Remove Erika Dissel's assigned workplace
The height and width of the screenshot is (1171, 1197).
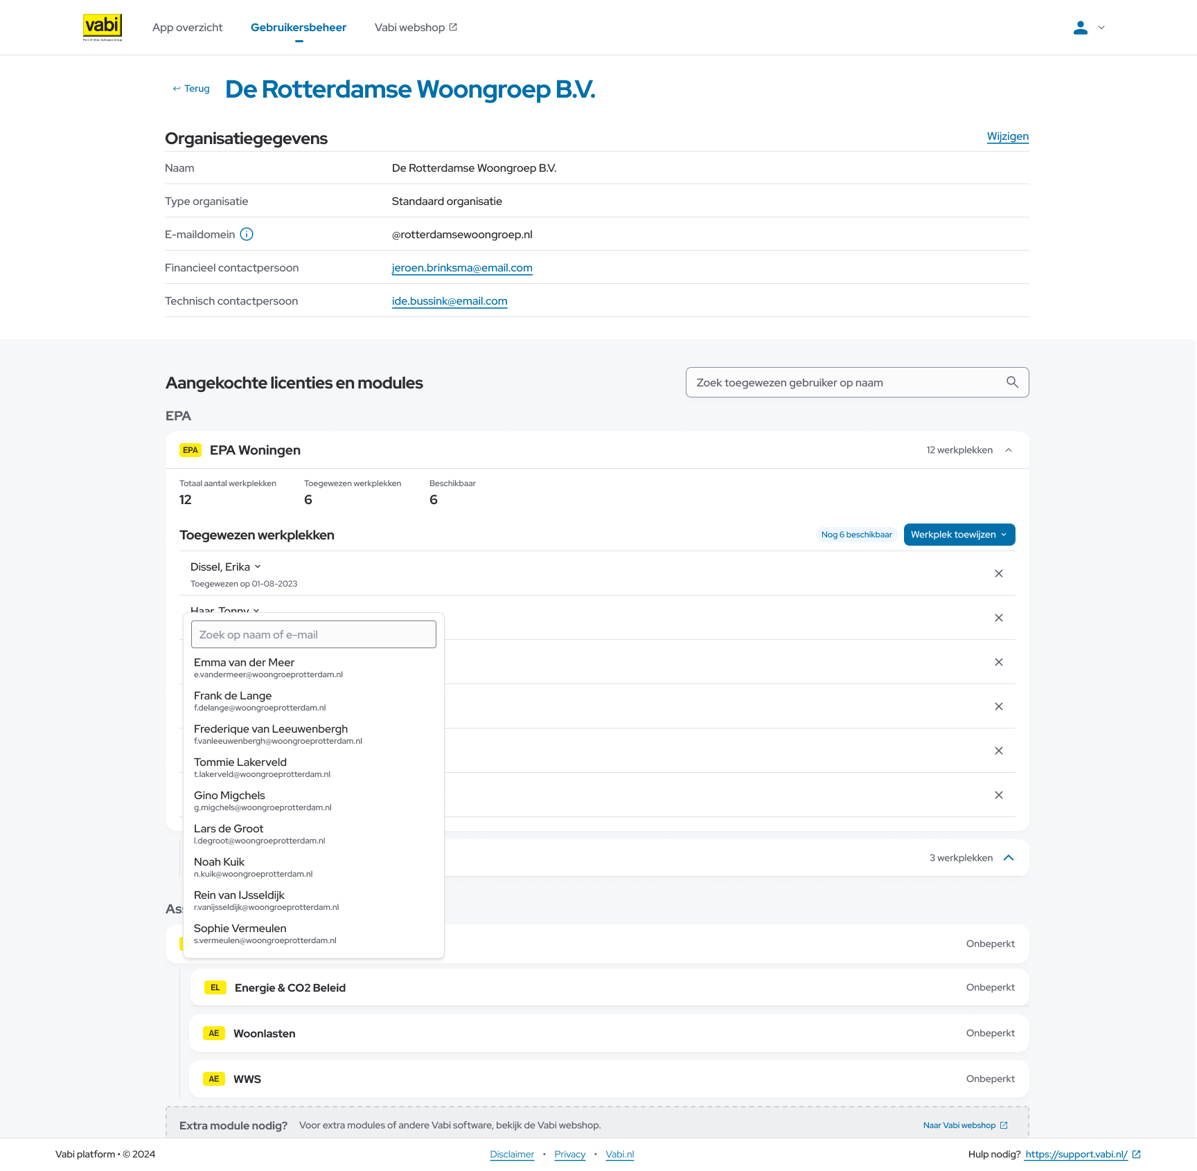(998, 573)
